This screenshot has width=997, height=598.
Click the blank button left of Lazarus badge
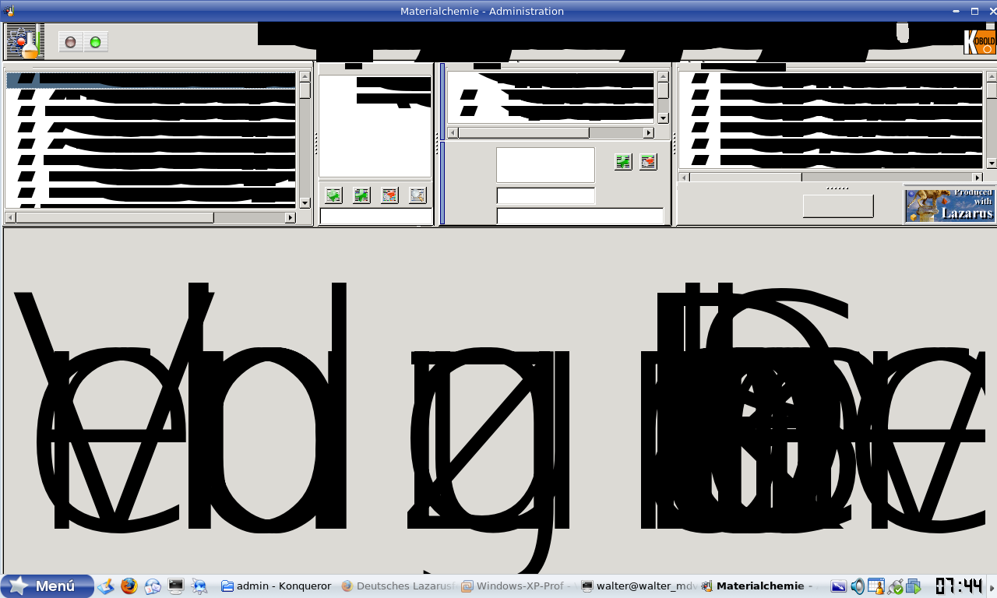[838, 206]
